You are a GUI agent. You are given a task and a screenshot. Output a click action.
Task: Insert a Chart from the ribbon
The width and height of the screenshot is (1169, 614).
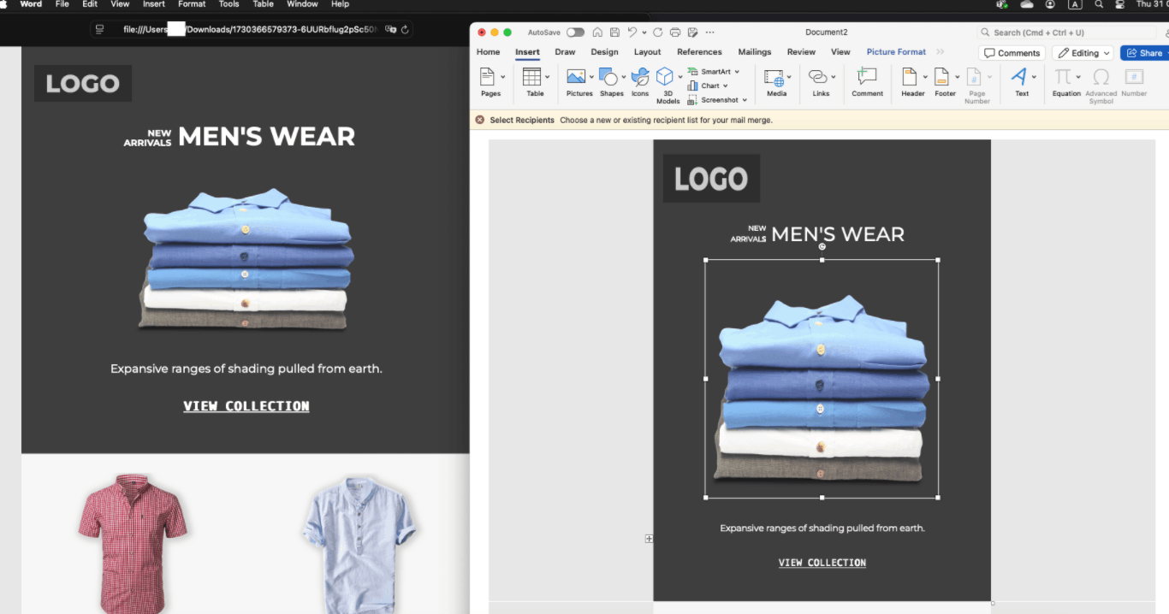click(x=708, y=86)
